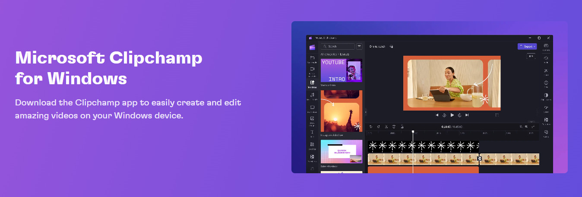Open the Export dropdown button
The width and height of the screenshot is (582, 197).
(x=527, y=46)
